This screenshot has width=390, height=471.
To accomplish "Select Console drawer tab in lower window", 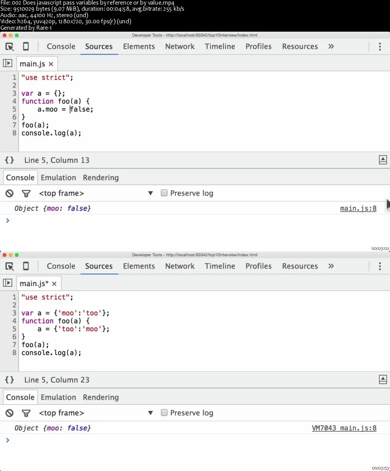I will pyautogui.click(x=20, y=397).
